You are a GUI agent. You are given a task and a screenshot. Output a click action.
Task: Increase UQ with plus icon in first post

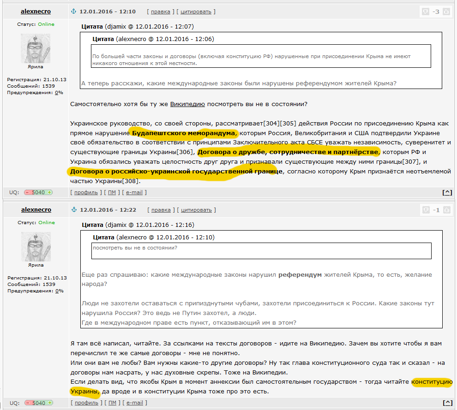click(49, 192)
